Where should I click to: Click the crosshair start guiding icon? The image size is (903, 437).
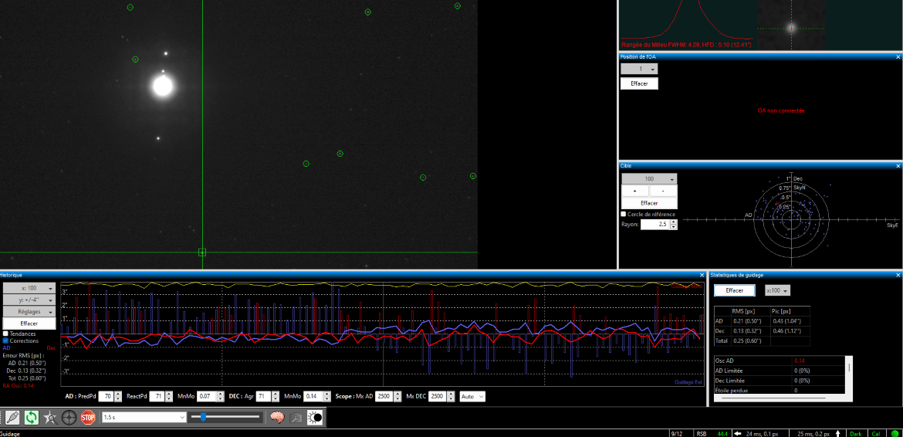coord(69,417)
